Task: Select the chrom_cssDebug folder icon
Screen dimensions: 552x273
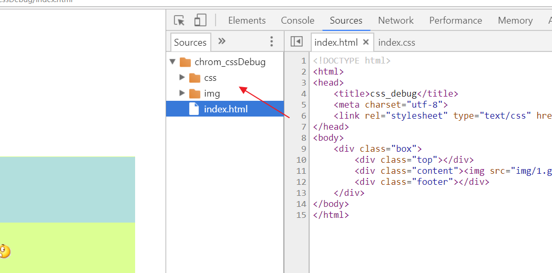Action: (x=185, y=62)
